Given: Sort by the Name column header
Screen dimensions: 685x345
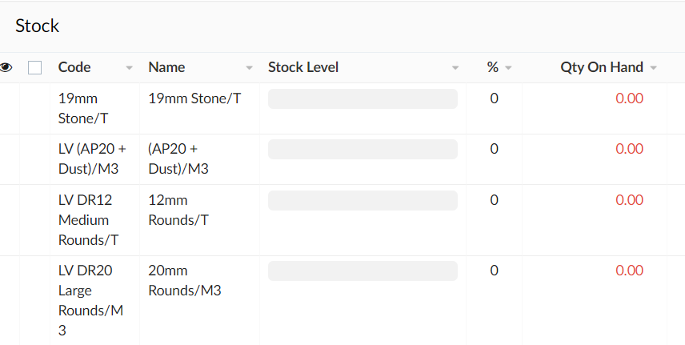Looking at the screenshot, I should pos(166,67).
